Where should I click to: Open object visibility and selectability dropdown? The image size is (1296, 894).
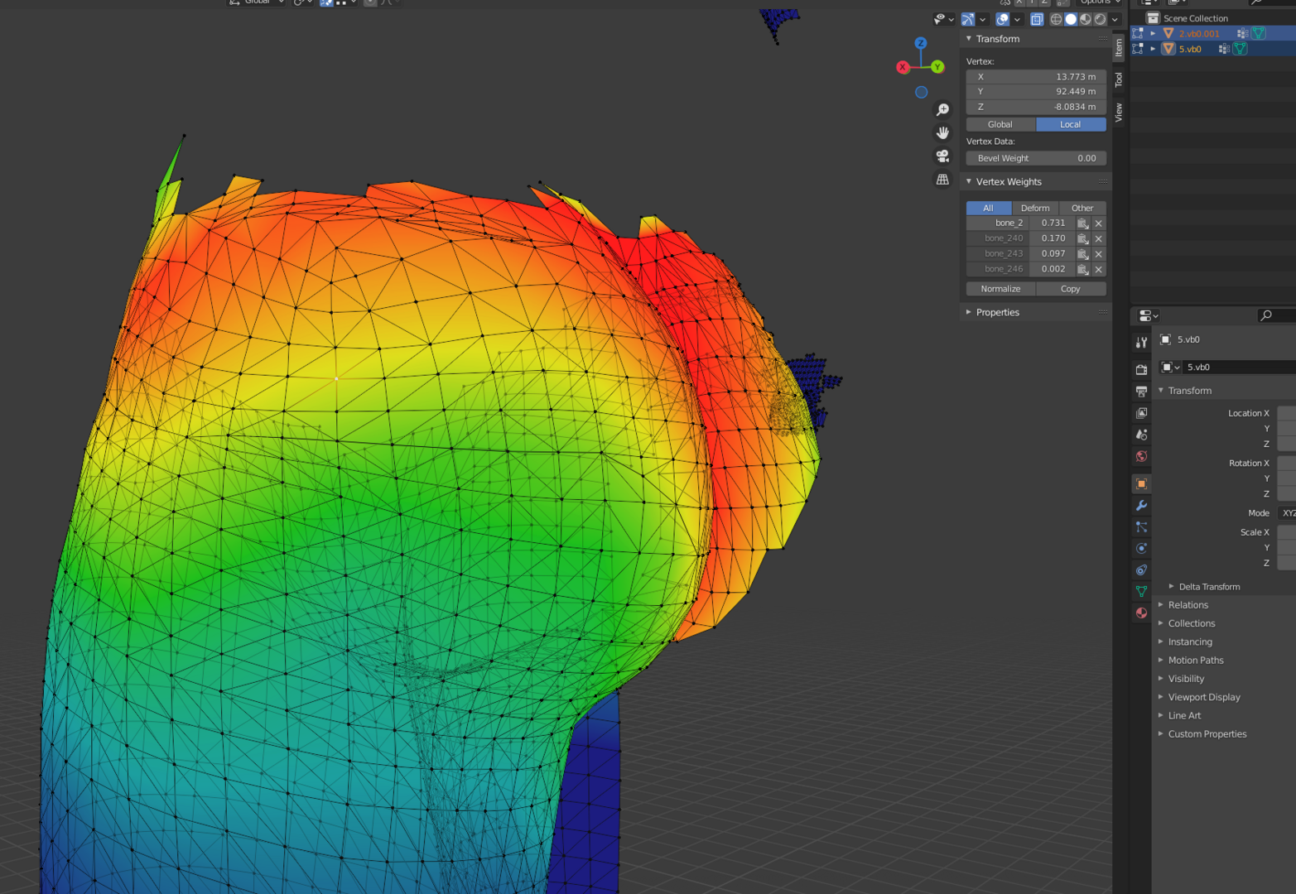(943, 19)
